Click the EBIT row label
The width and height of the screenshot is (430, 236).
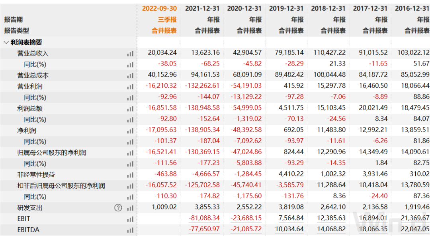(x=23, y=219)
